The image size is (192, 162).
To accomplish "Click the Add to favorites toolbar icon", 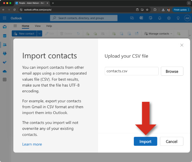I will [x=95, y=33].
